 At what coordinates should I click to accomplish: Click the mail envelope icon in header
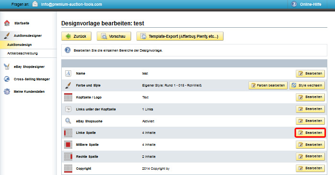[x=35, y=4]
